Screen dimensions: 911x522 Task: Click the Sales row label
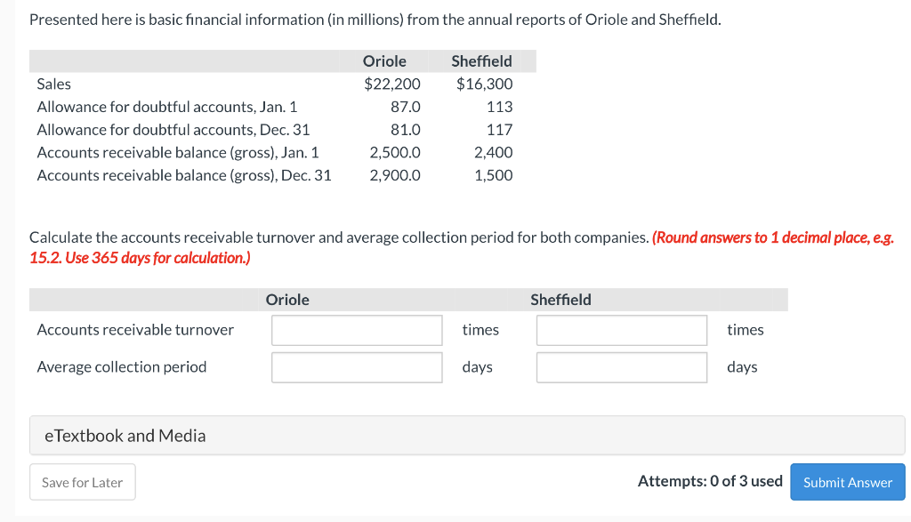[x=53, y=84]
